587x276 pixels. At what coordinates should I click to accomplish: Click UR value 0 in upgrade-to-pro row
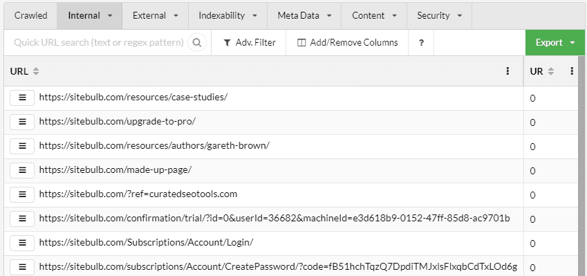pos(532,123)
